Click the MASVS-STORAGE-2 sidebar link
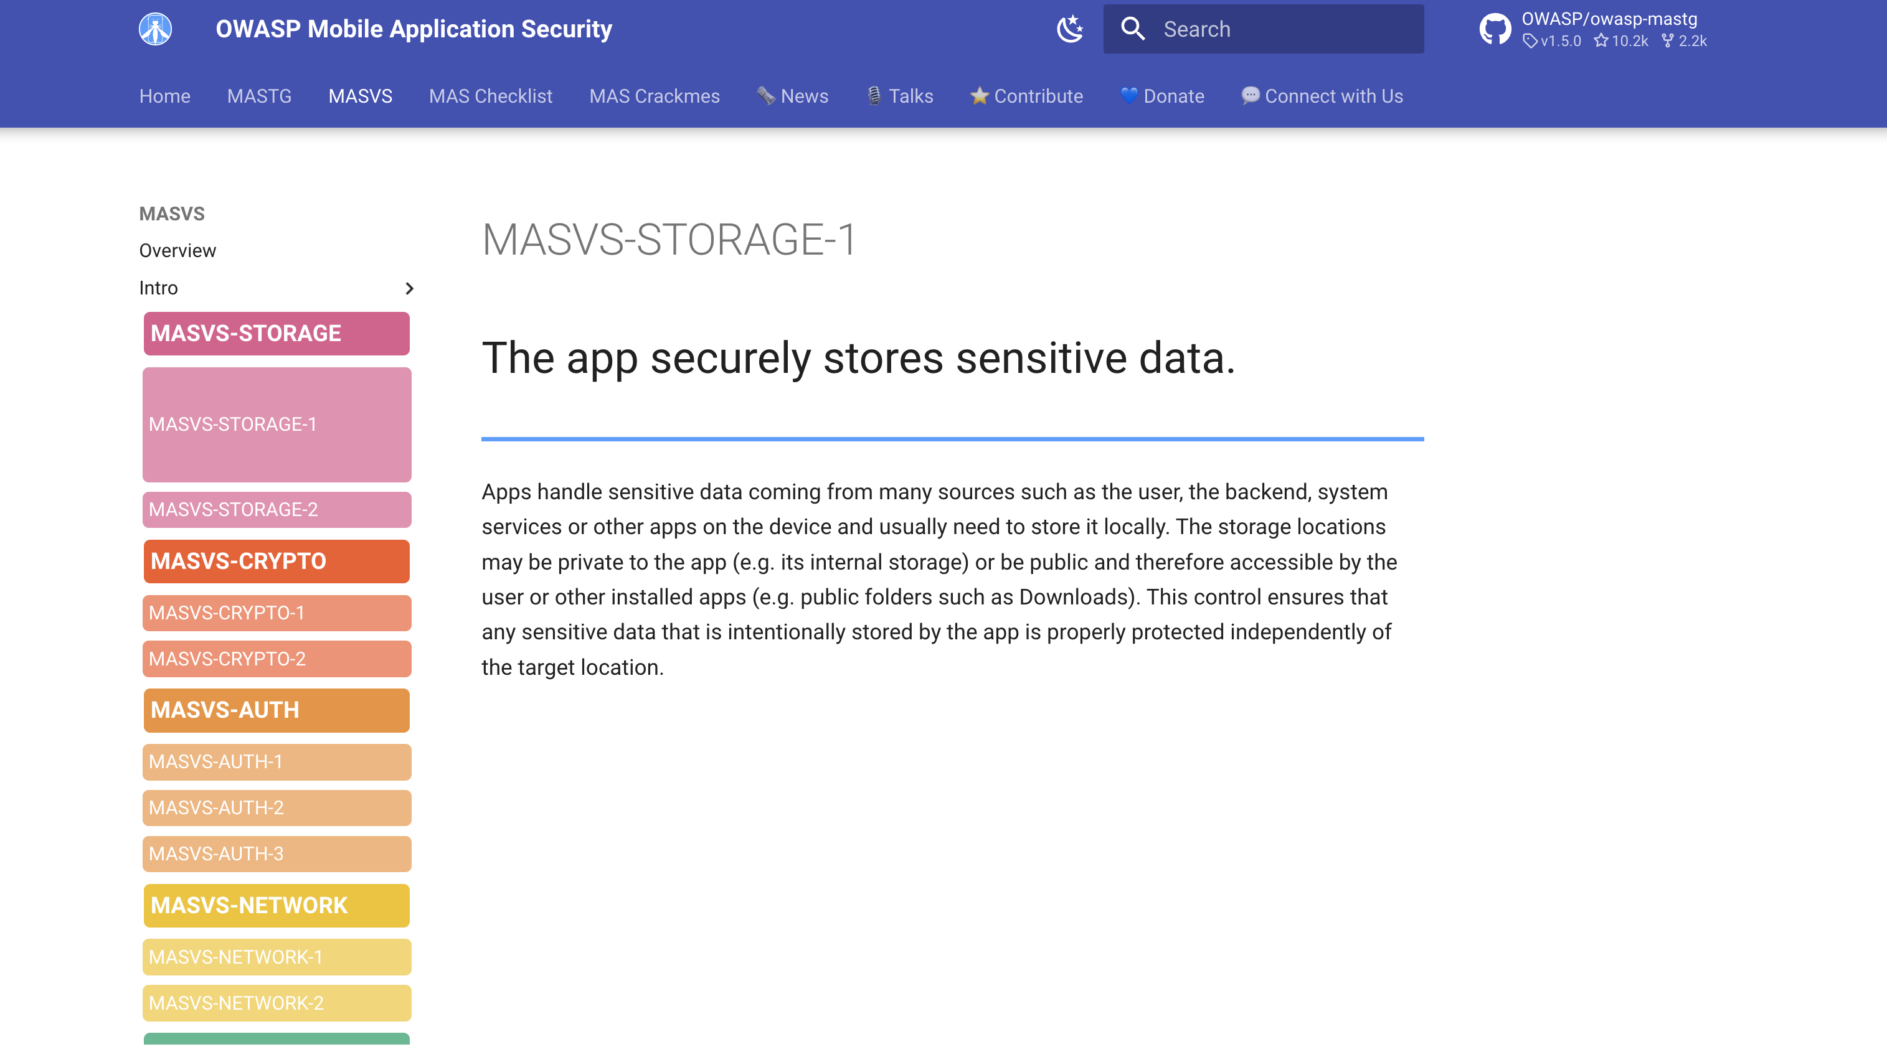Viewport: 1887px width, 1062px height. pos(275,509)
